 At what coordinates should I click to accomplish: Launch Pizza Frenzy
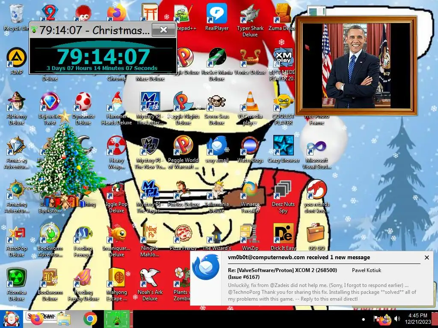coord(183,237)
